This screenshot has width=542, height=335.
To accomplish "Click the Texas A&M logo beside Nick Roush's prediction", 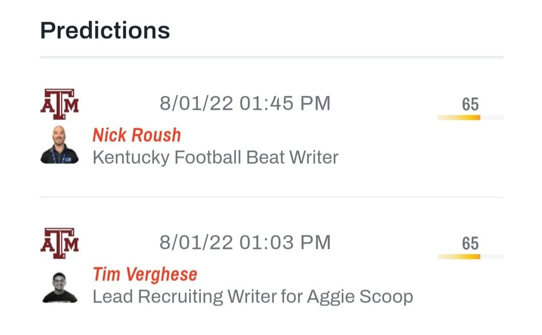I will pyautogui.click(x=60, y=104).
